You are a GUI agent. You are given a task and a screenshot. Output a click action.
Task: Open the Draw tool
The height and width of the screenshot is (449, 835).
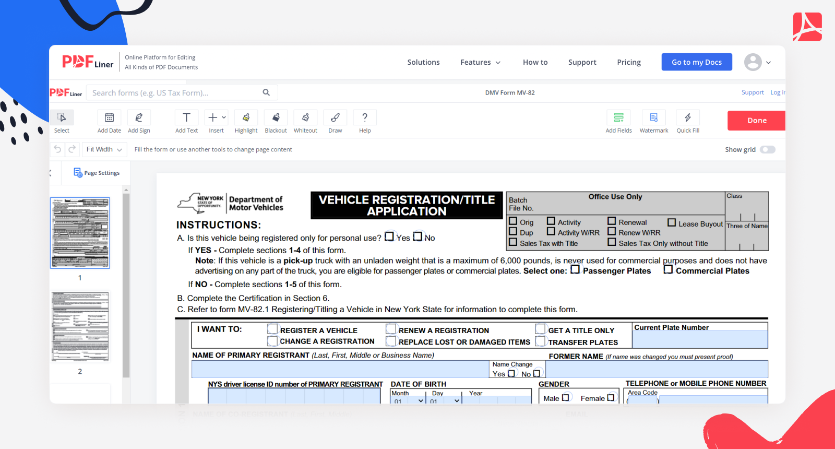pyautogui.click(x=335, y=118)
